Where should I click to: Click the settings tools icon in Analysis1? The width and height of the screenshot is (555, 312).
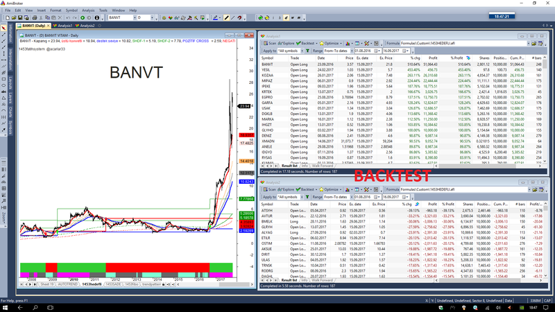point(367,43)
